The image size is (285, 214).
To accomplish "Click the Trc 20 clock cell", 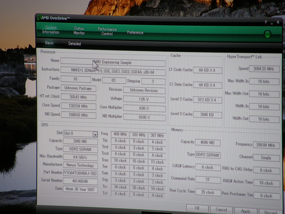I will click(139, 188).
